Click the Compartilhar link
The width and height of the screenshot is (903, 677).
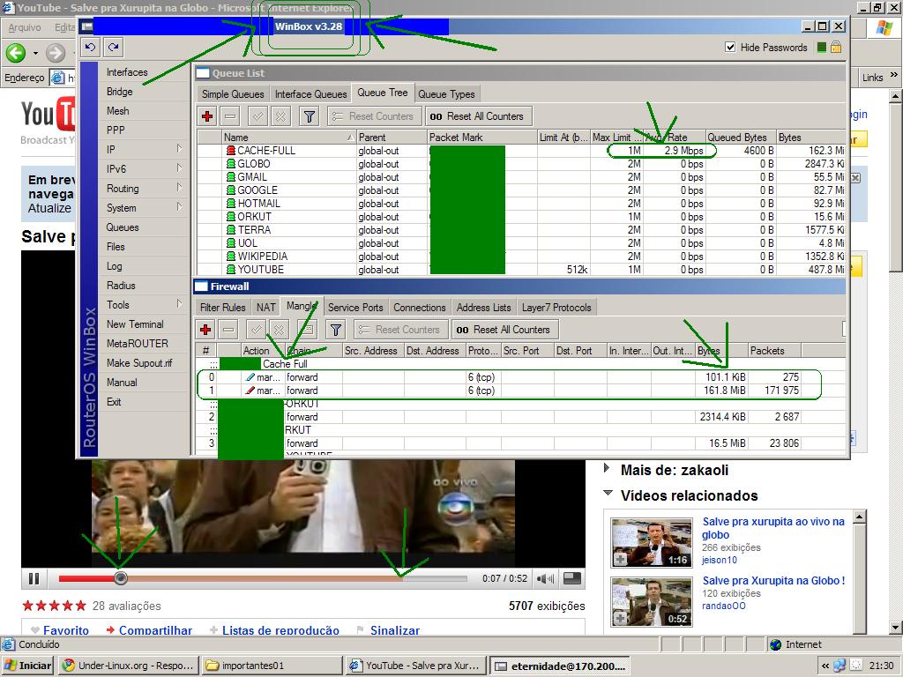[x=155, y=630]
